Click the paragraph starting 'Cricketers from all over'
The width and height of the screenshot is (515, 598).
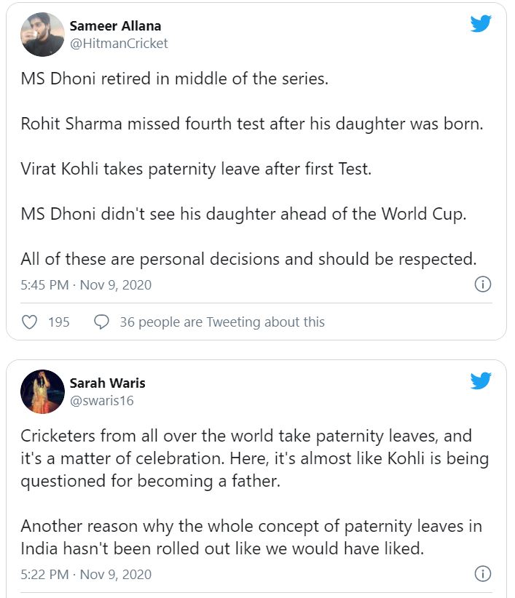[254, 459]
